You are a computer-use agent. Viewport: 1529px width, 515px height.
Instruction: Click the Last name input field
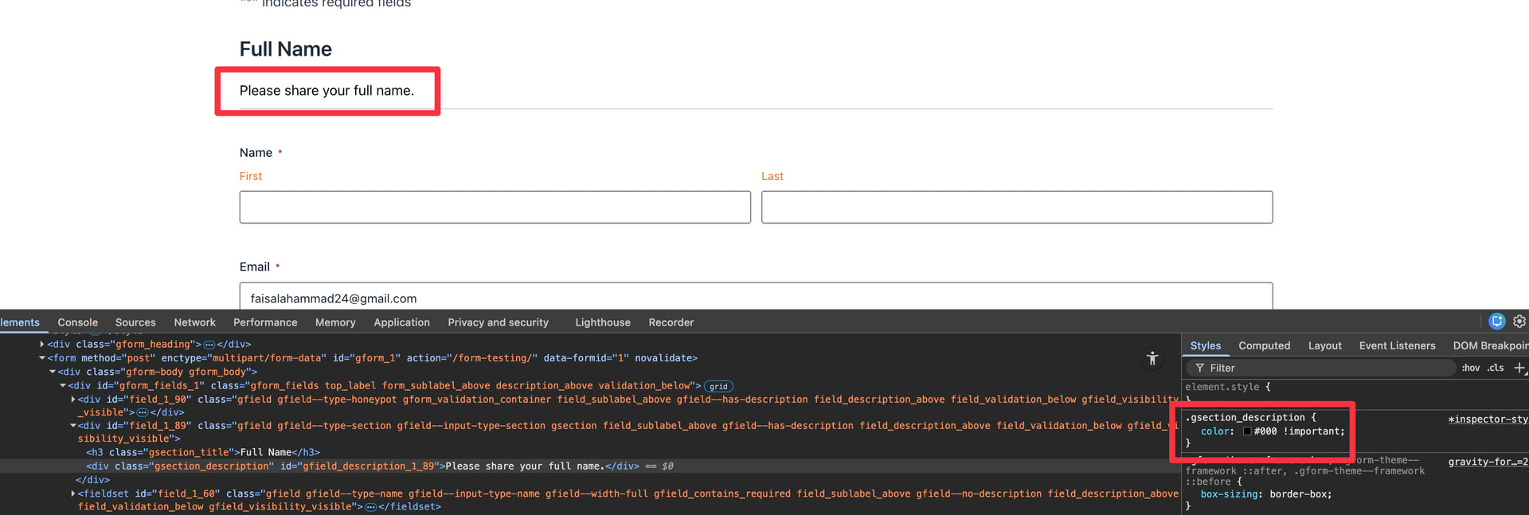pos(1016,207)
